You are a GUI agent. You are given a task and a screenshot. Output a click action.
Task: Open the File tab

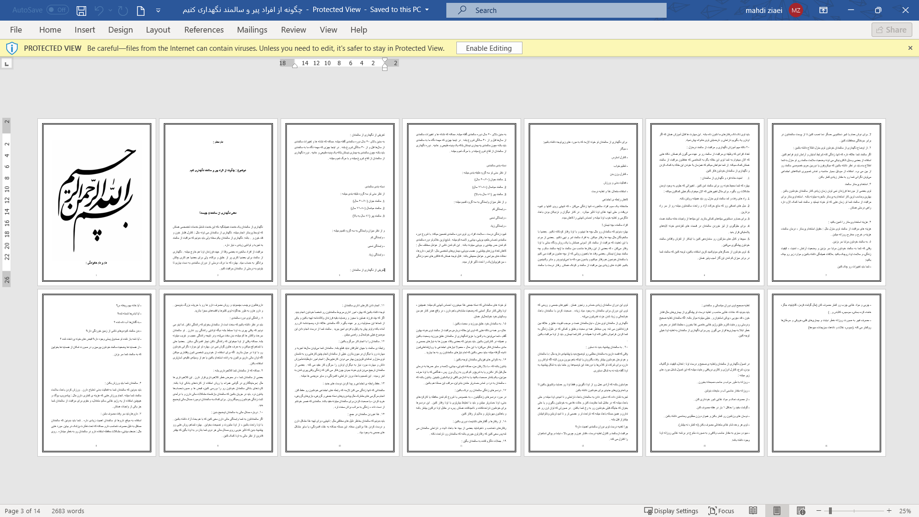16,30
